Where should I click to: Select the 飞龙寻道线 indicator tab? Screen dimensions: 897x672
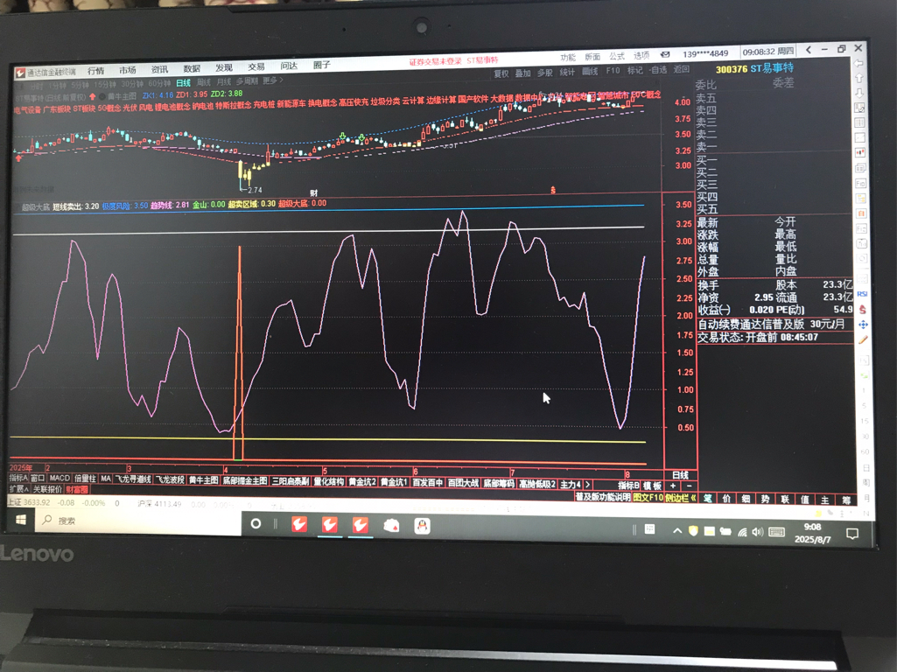pos(133,479)
